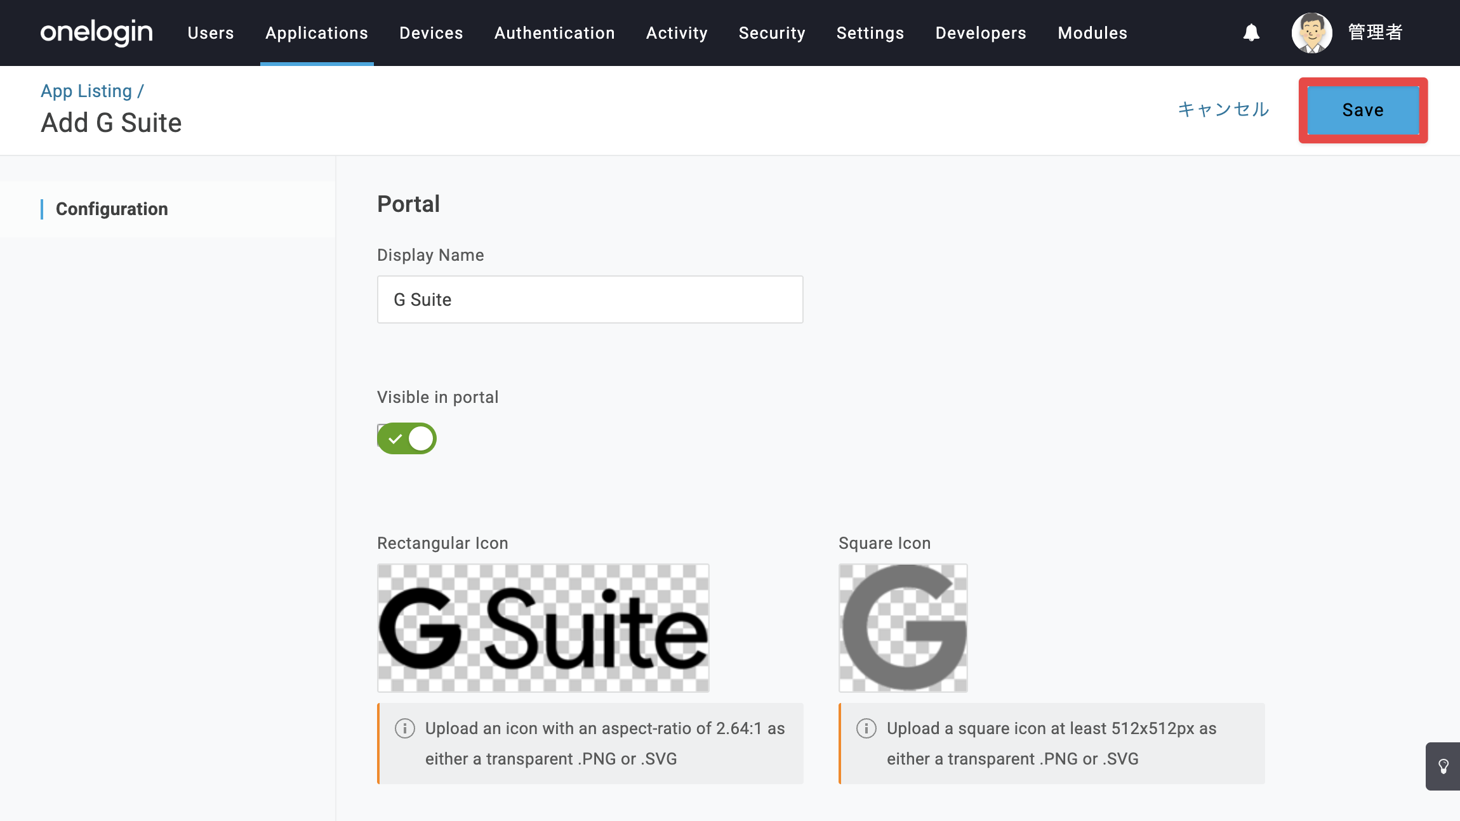Open the Users menu
The image size is (1460, 821).
point(211,33)
